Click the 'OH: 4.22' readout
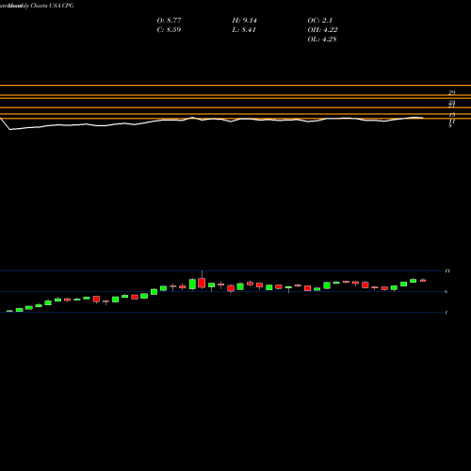The image size is (471, 471). pyautogui.click(x=322, y=30)
